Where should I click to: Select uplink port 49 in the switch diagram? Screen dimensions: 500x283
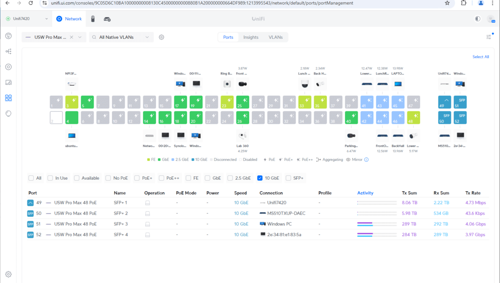(444, 102)
